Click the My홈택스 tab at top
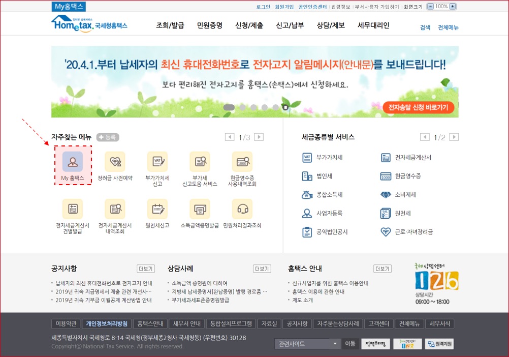This screenshot has width=509, height=357. (x=69, y=7)
